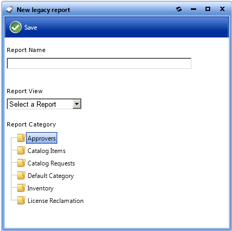Open the Select a Report dropdown arrow

(x=77, y=104)
